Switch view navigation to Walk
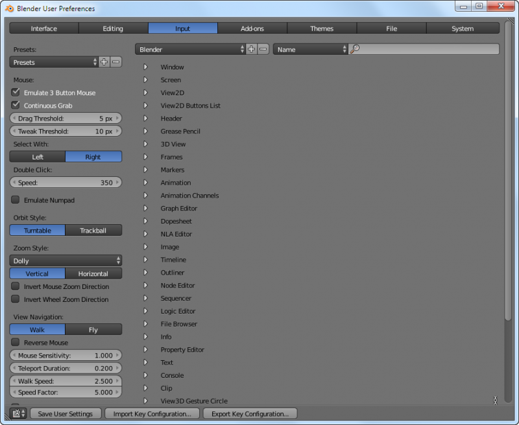The width and height of the screenshot is (519, 425). [x=38, y=330]
